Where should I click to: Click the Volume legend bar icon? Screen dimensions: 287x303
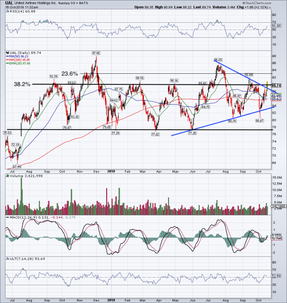click(x=7, y=176)
